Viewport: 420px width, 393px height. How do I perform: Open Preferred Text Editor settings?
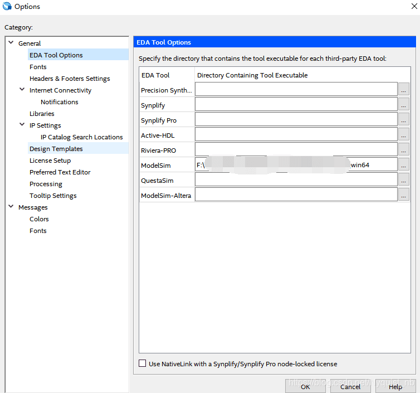[60, 172]
